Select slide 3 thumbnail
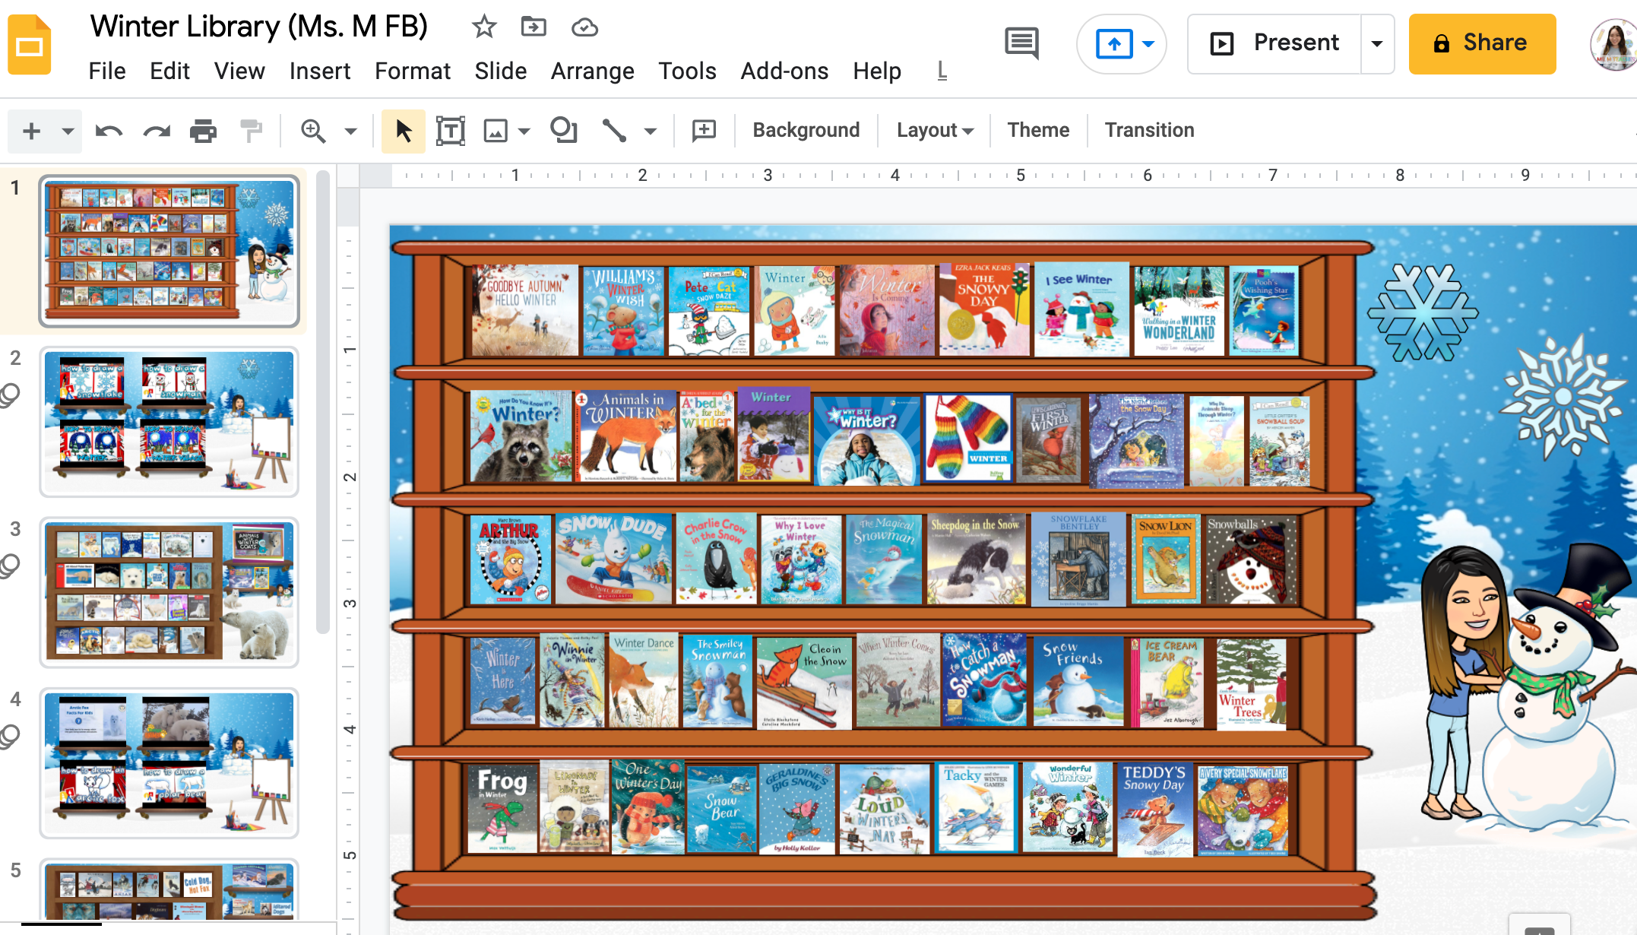This screenshot has height=935, width=1637. 169,592
